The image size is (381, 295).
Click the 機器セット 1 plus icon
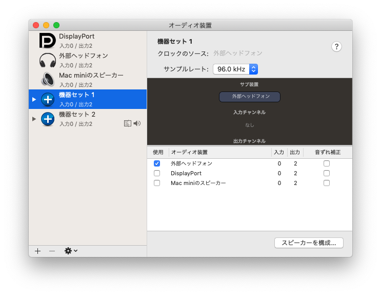click(48, 99)
